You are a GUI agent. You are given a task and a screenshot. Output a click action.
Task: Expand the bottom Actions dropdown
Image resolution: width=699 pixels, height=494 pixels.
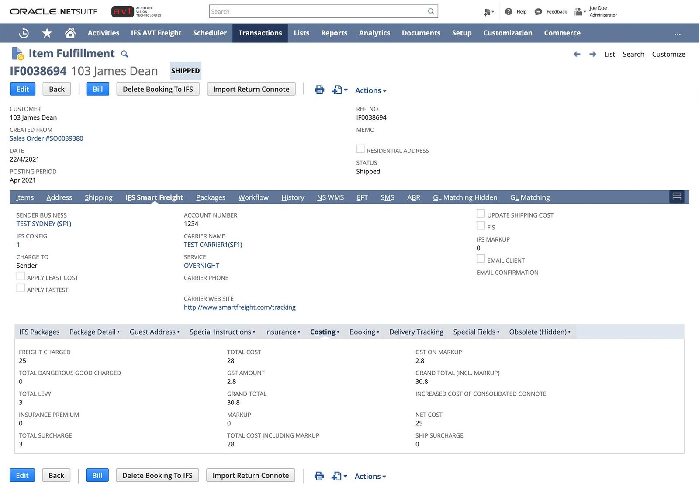[370, 477]
